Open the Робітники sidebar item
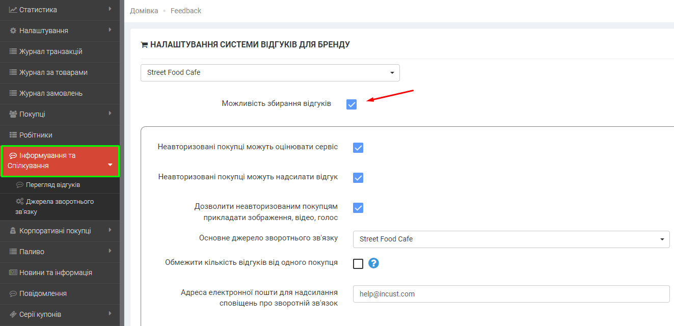 (36, 135)
